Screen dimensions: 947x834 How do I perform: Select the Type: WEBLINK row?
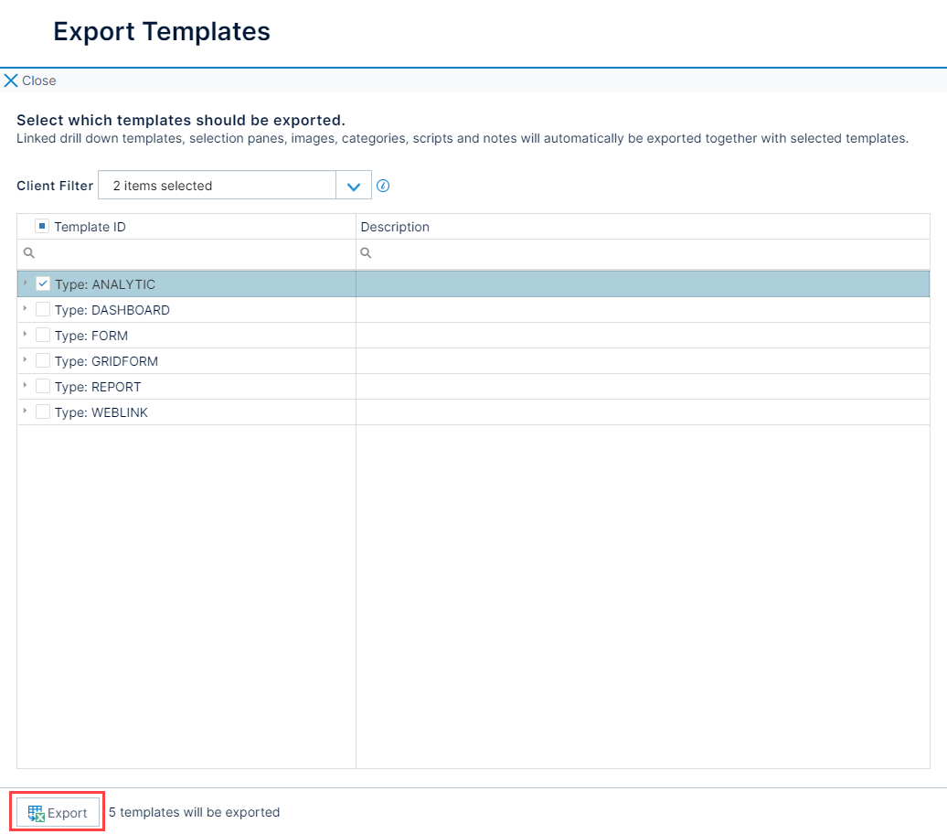coord(183,412)
